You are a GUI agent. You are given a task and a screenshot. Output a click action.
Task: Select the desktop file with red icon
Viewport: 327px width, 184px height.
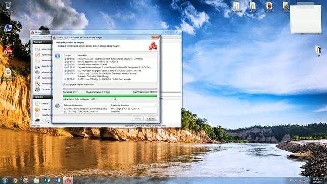coord(269,7)
